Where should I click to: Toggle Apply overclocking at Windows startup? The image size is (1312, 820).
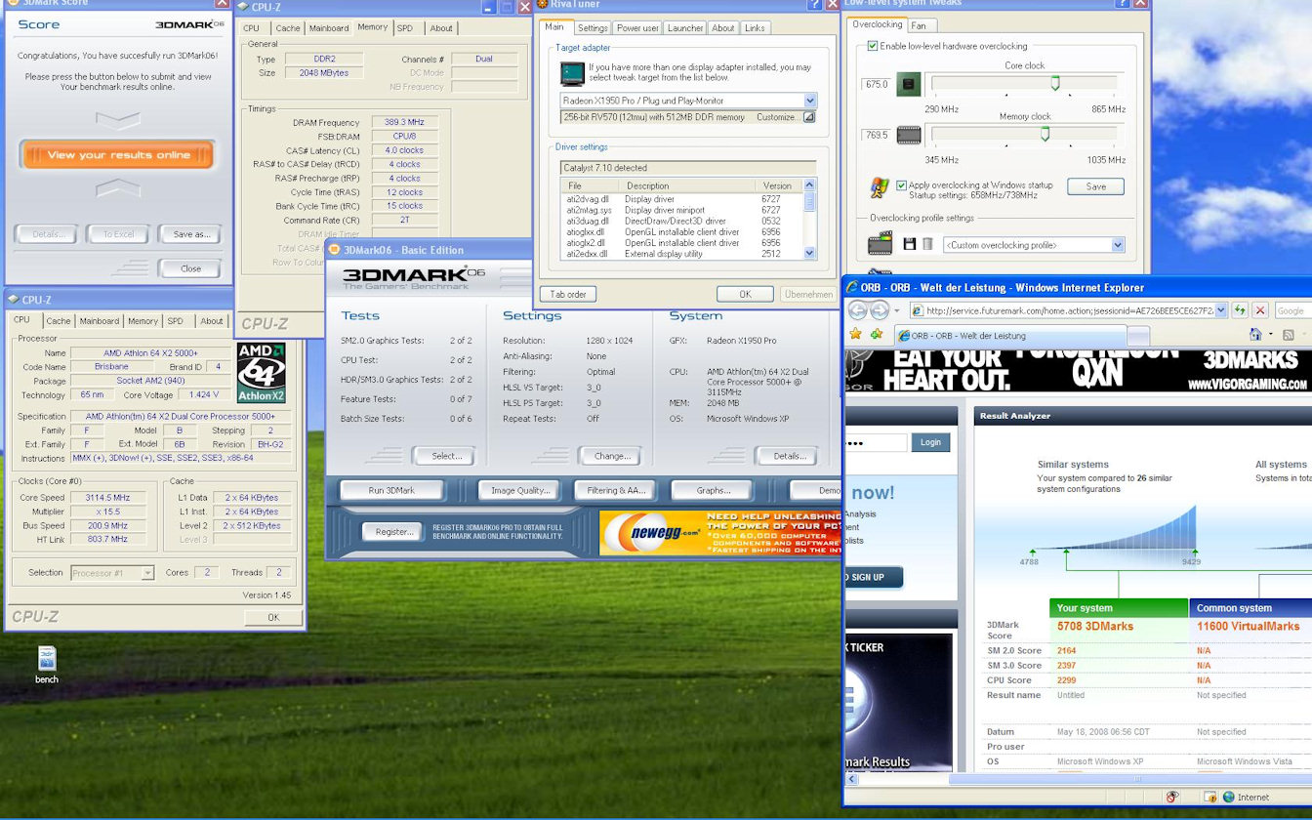tap(901, 184)
